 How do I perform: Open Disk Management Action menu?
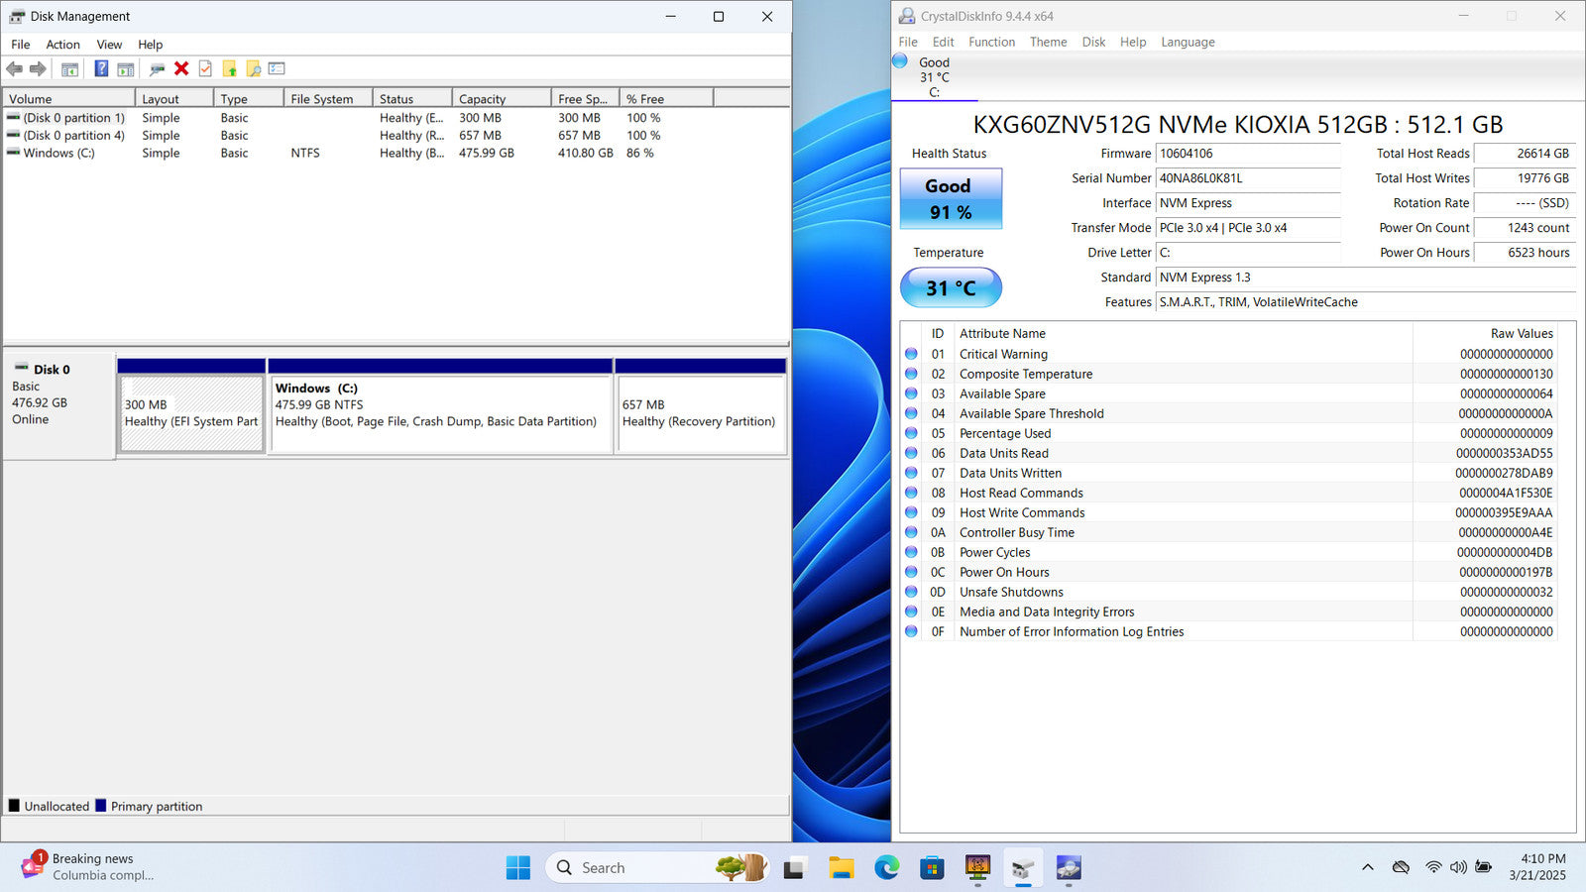tap(62, 45)
